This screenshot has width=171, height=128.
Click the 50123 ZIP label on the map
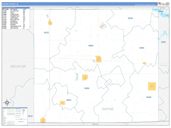pos(46,33)
